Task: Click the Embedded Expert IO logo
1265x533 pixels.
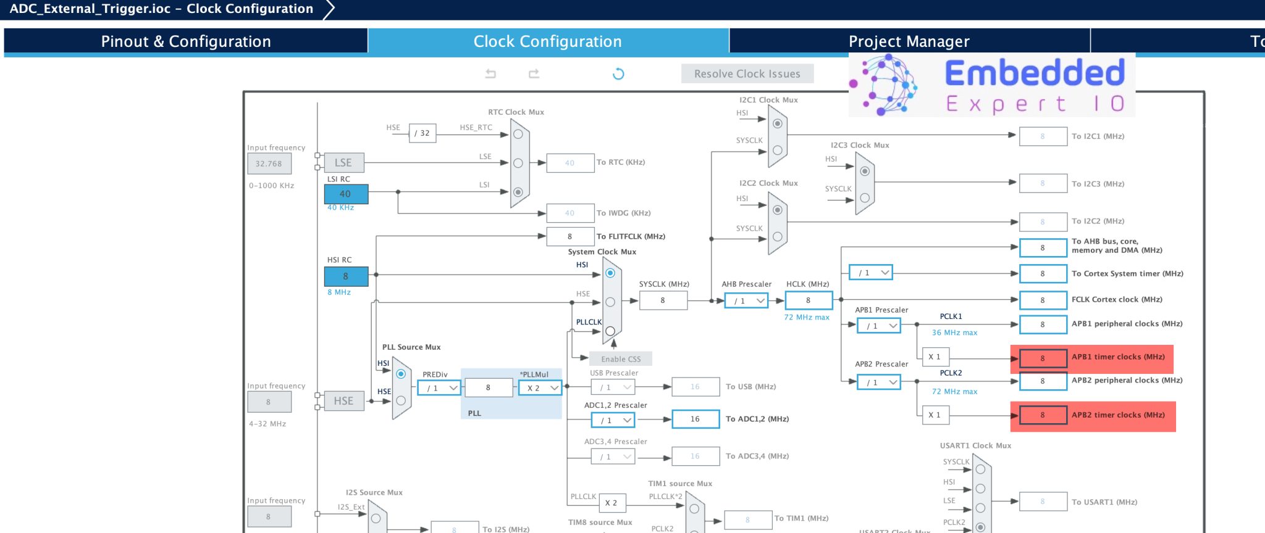Action: pos(991,86)
